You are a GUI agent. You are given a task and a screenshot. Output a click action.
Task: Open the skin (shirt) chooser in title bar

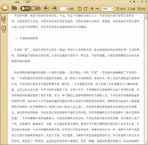point(134,2)
